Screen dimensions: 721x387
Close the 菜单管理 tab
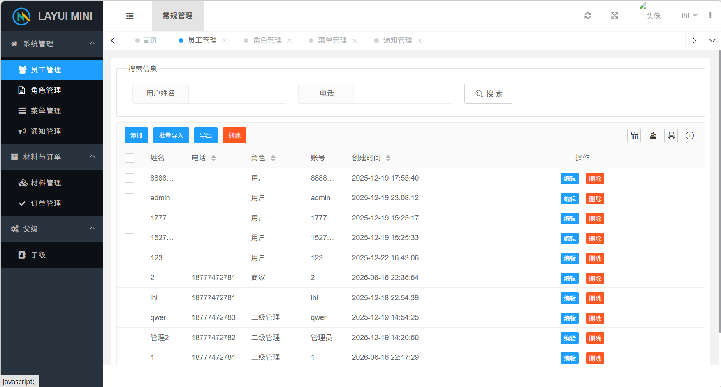(355, 41)
